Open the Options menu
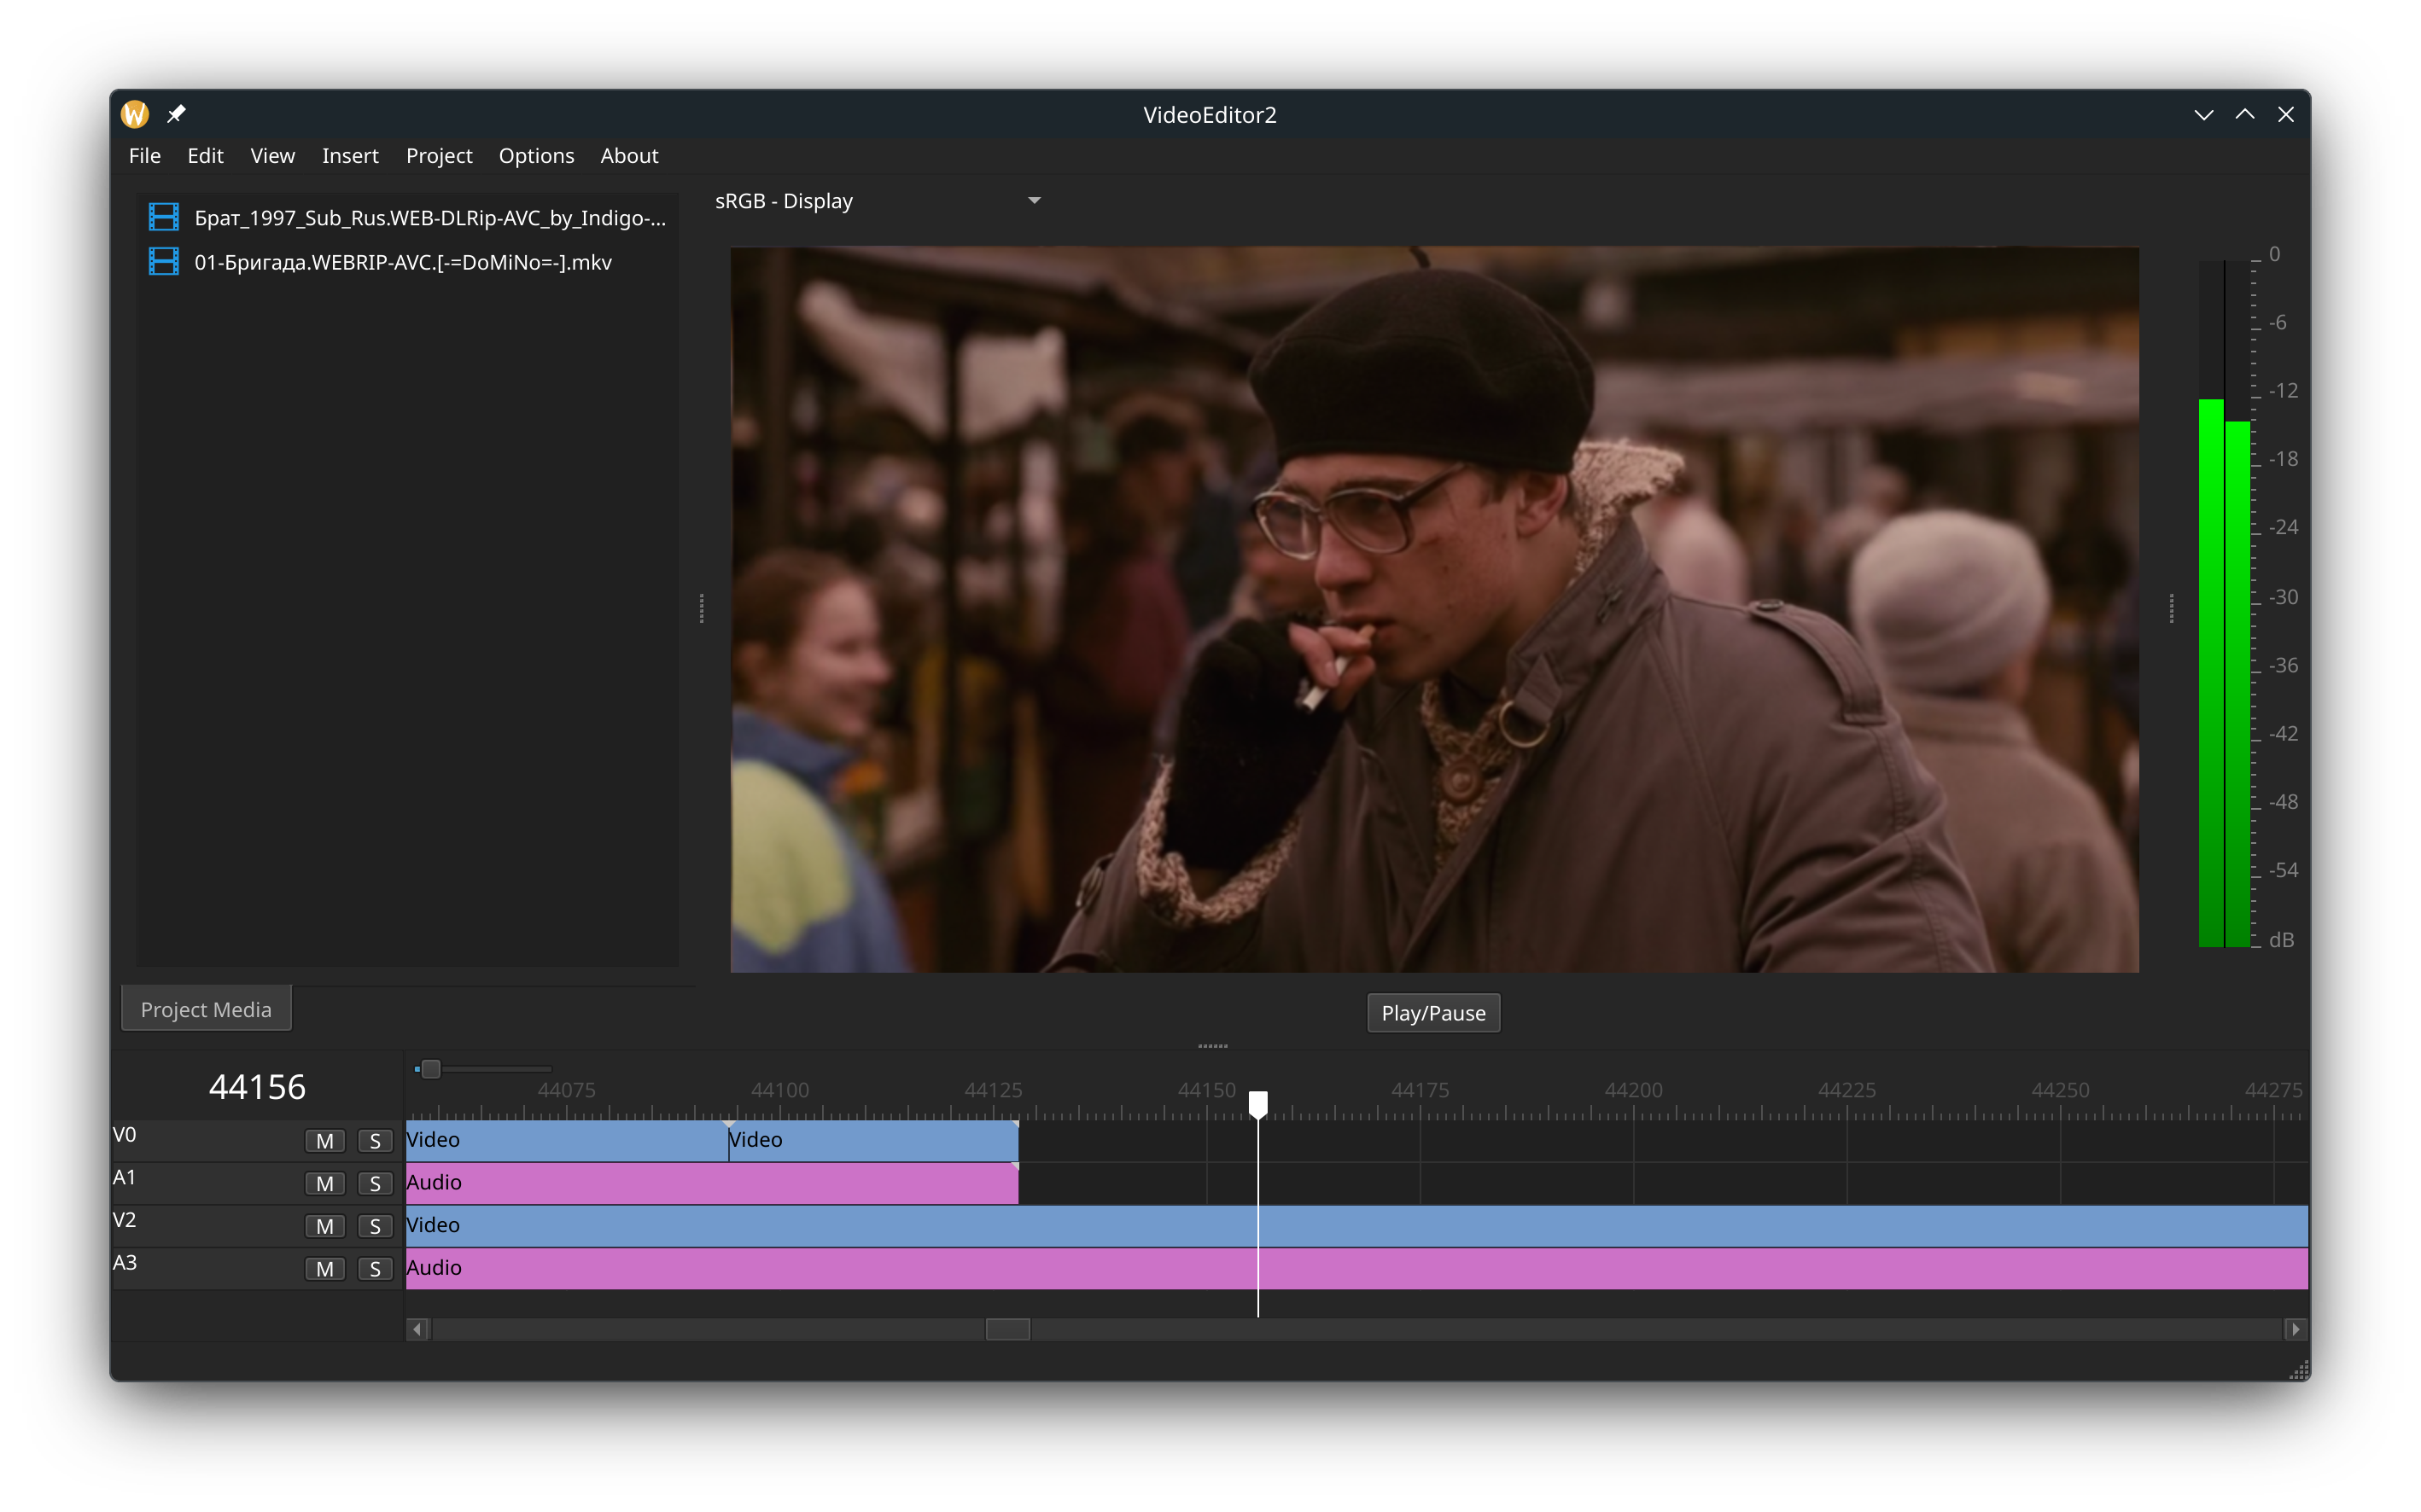Image resolution: width=2421 pixels, height=1512 pixels. [x=536, y=156]
